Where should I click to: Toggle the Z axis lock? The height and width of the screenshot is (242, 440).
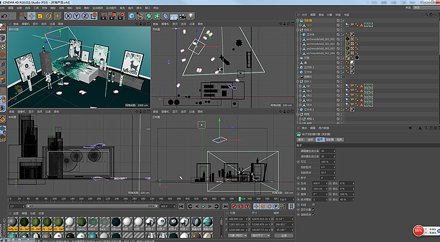85,16
